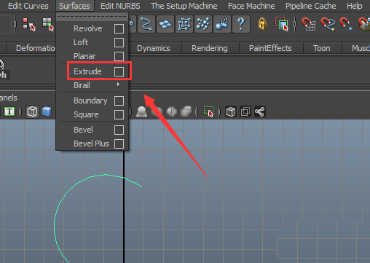Image resolution: width=370 pixels, height=263 pixels.
Task: Open Square options box
Action: 119,114
